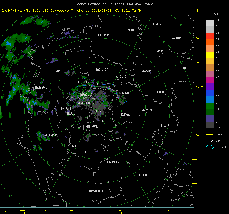229x214 pixels.
Task: Click the UTC Composite Tracks timestamp header
Action: coord(72,11)
